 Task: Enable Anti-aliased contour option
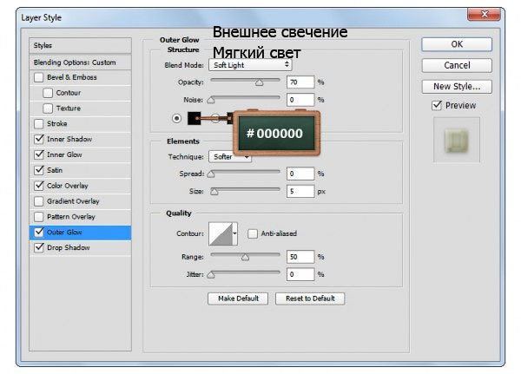pyautogui.click(x=253, y=233)
